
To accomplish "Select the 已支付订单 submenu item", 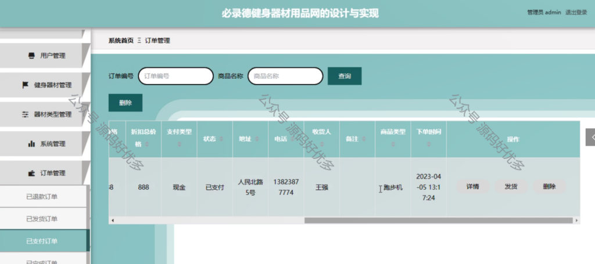I will click(43, 241).
